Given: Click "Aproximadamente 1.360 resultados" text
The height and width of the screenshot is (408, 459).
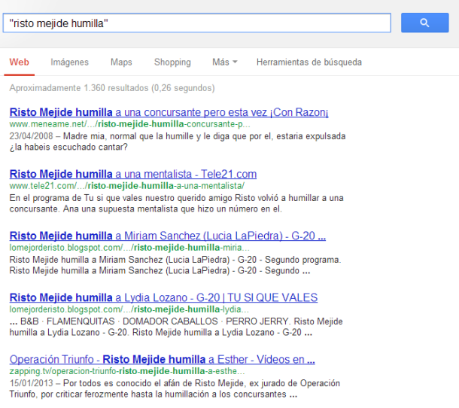Looking at the screenshot, I should [x=112, y=88].
